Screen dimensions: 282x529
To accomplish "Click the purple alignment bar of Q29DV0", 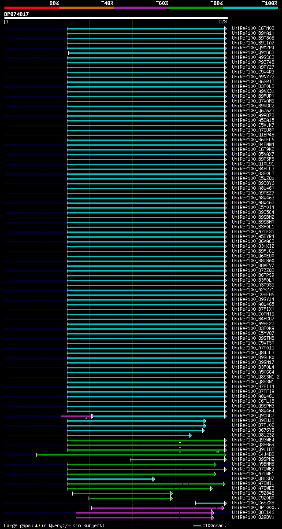I will pos(145,518).
